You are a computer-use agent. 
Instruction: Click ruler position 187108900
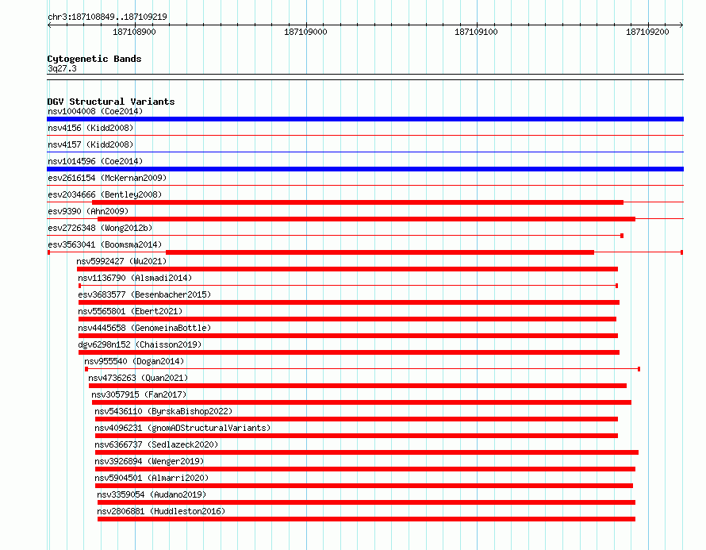tap(134, 32)
